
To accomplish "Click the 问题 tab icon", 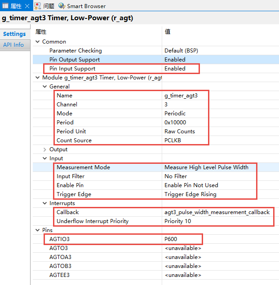I will click(38, 6).
